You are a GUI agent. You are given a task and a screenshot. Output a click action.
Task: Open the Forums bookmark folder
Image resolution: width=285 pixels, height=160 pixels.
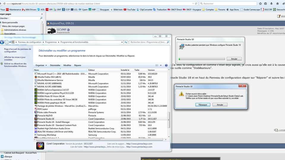[220, 9]
